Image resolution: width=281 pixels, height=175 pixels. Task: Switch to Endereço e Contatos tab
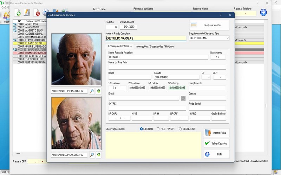(x=120, y=46)
